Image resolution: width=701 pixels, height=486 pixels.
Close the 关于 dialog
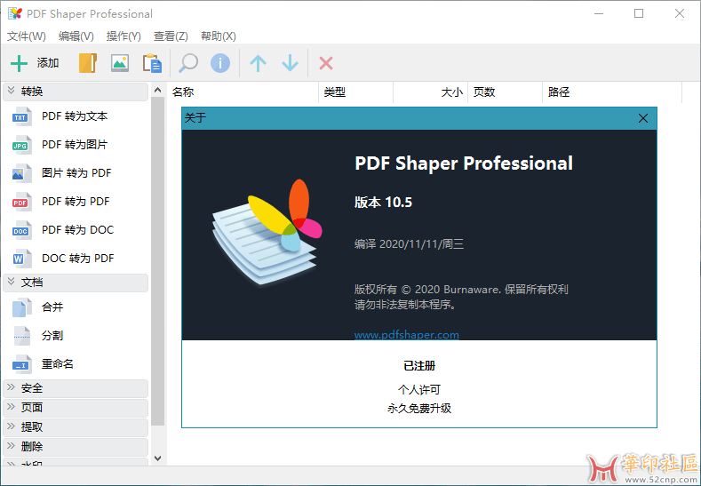(643, 118)
